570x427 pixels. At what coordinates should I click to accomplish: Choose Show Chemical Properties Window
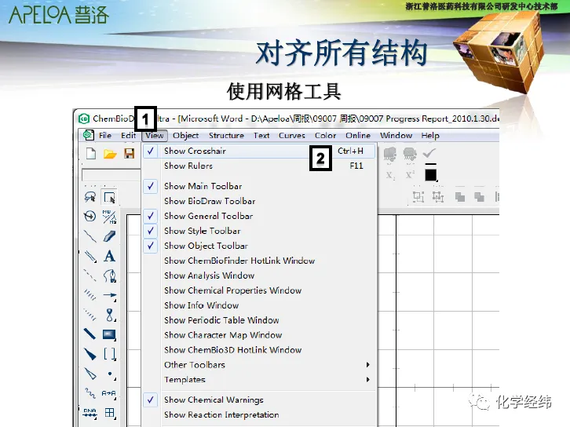258,290
